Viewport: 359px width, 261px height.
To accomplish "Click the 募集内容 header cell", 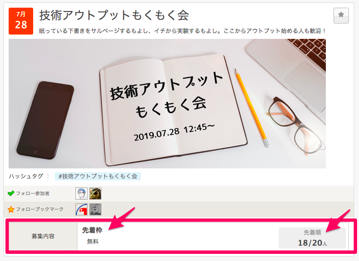I will coord(43,236).
